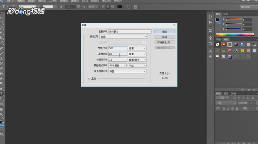Image resolution: width=258 pixels, height=144 pixels.
Task: Toggle pixel layer filter in Layers panel
Action: 234,98
